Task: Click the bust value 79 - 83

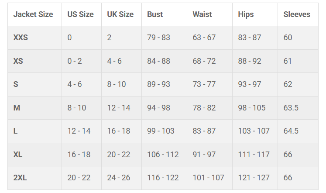Action: (158, 38)
